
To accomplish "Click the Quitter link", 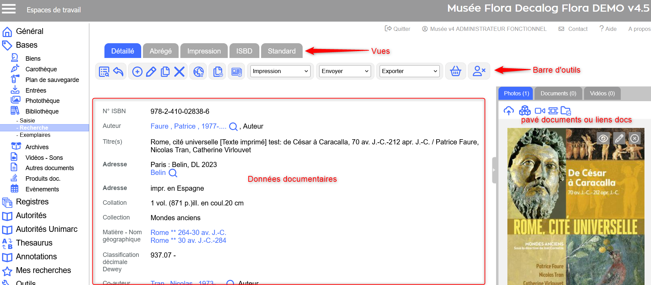I will click(x=397, y=29).
